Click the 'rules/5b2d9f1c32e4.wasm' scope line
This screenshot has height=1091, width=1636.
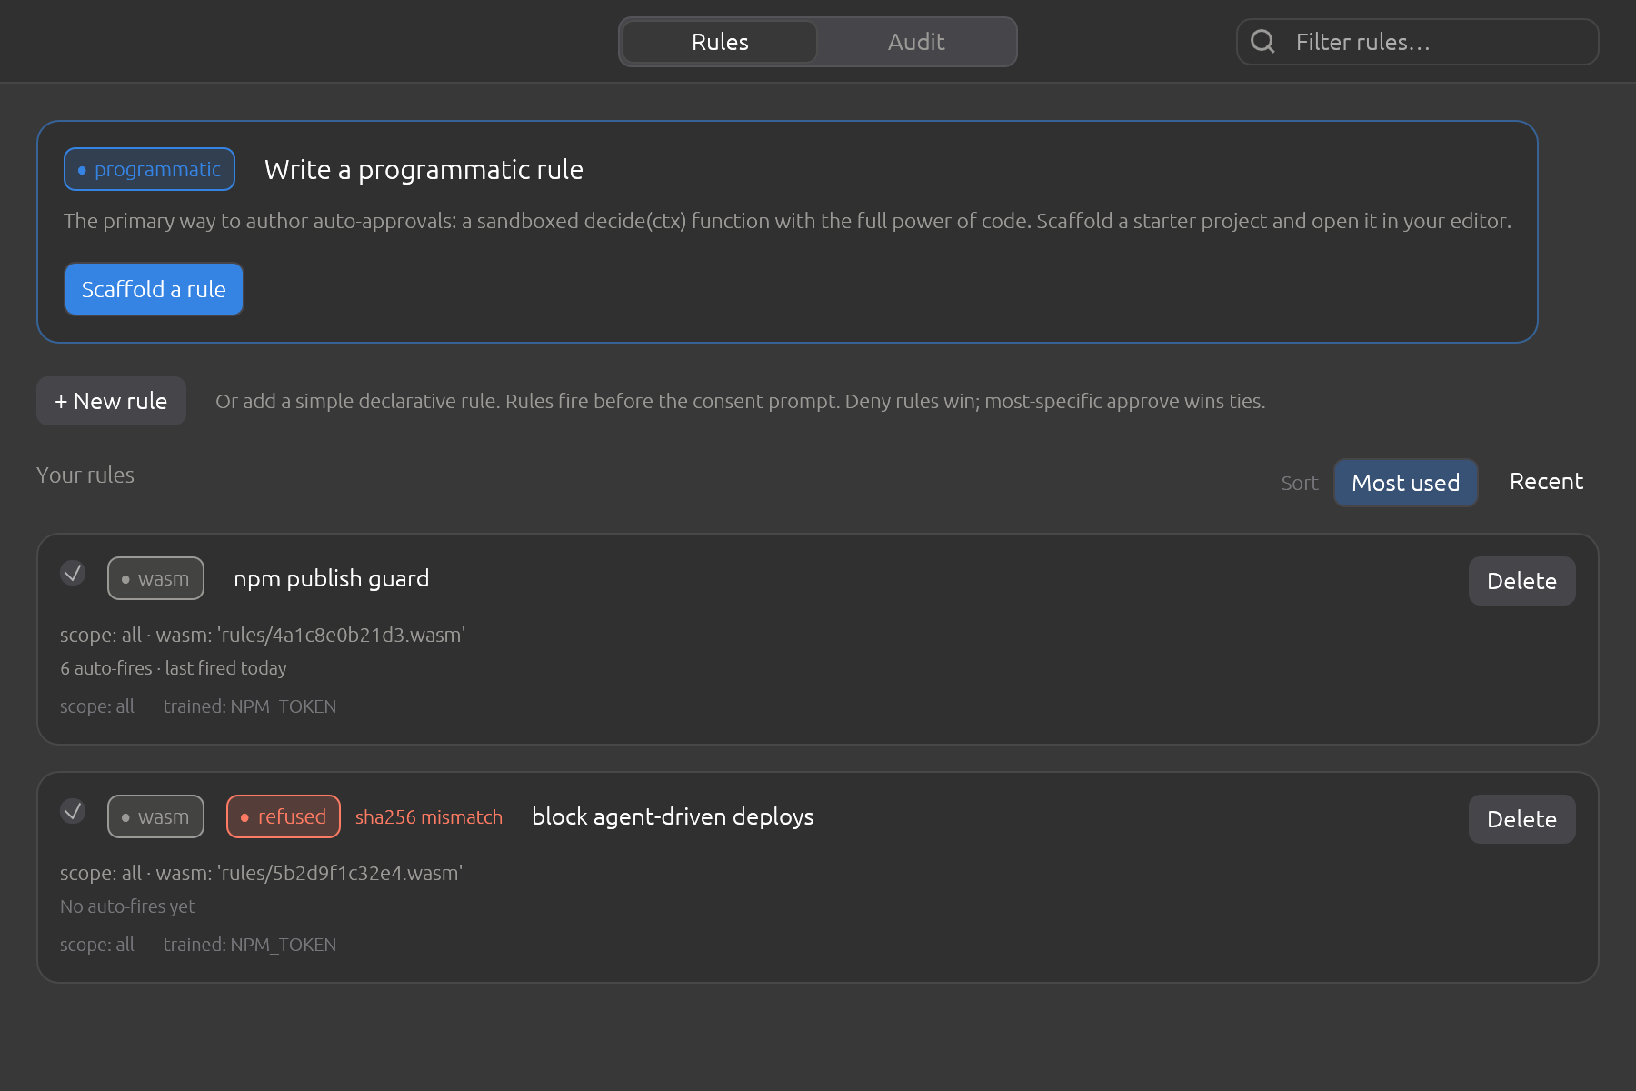coord(262,873)
